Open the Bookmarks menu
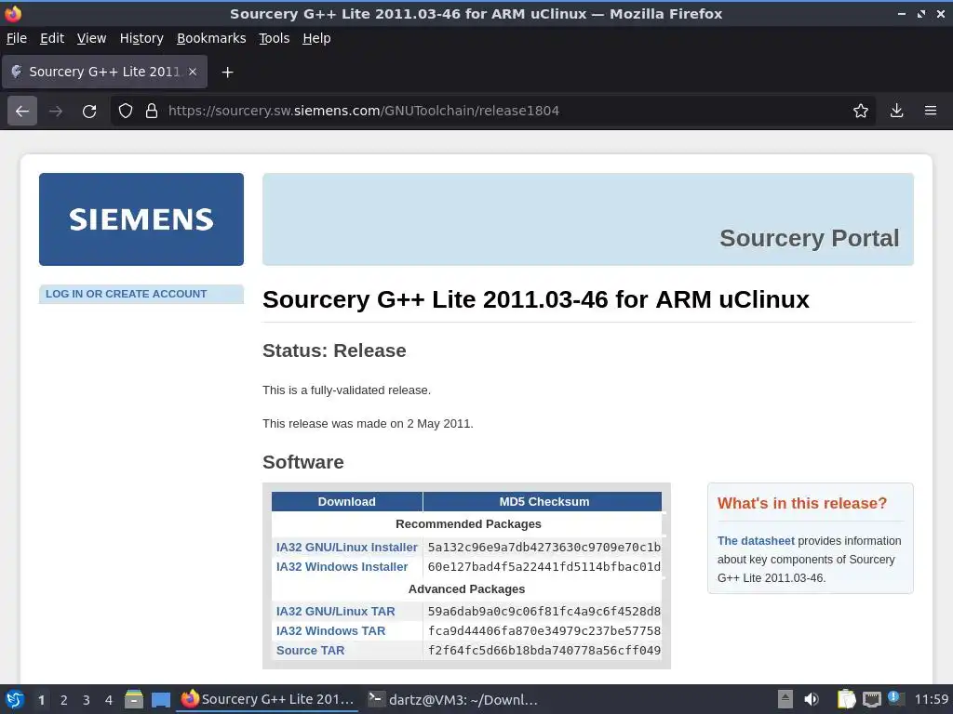The image size is (953, 714). (x=211, y=38)
